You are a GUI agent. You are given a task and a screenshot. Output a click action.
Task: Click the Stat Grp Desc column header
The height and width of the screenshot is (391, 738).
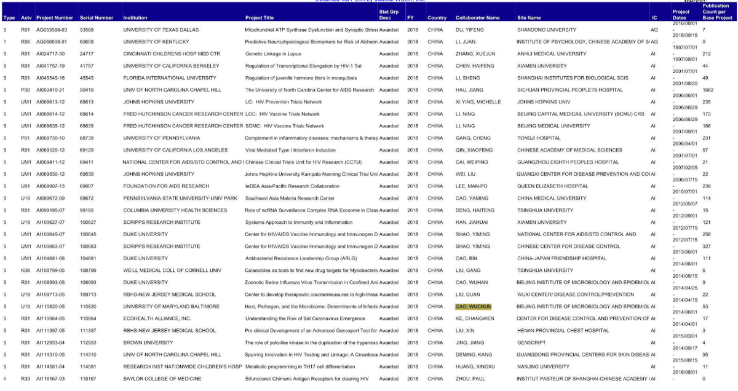click(x=388, y=15)
